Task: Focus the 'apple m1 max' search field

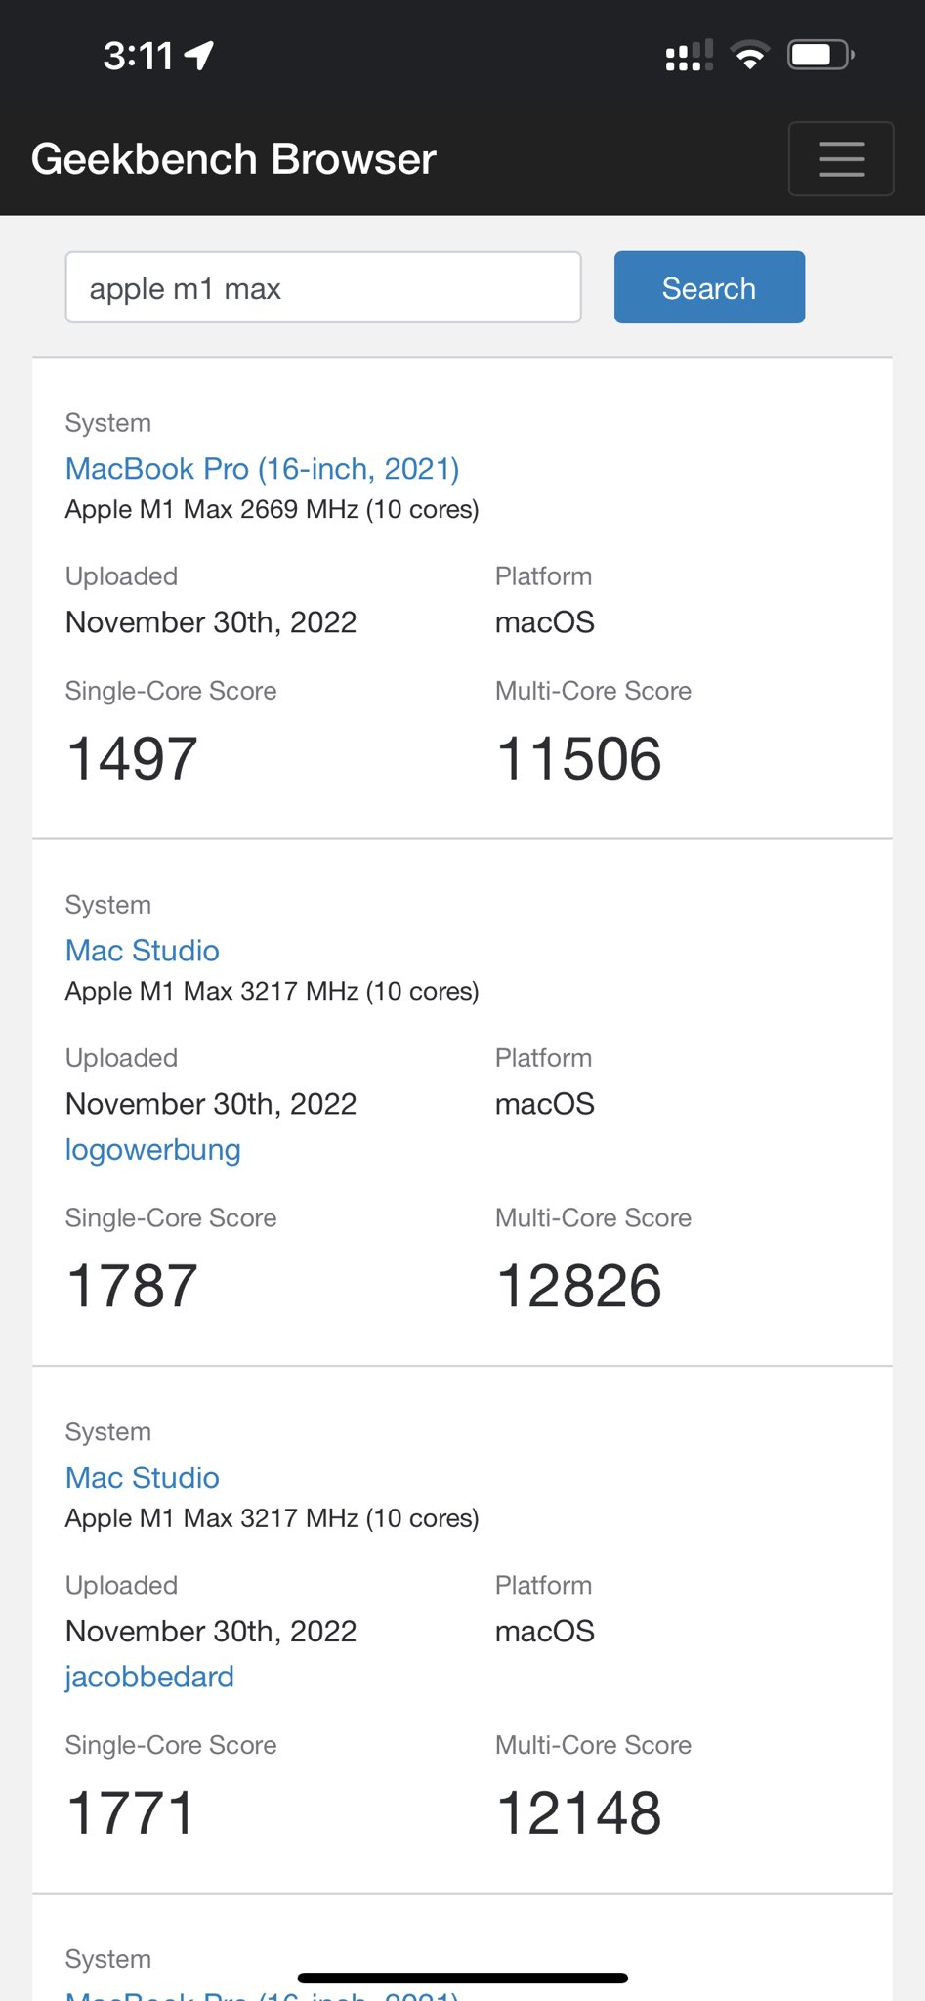Action: [323, 287]
